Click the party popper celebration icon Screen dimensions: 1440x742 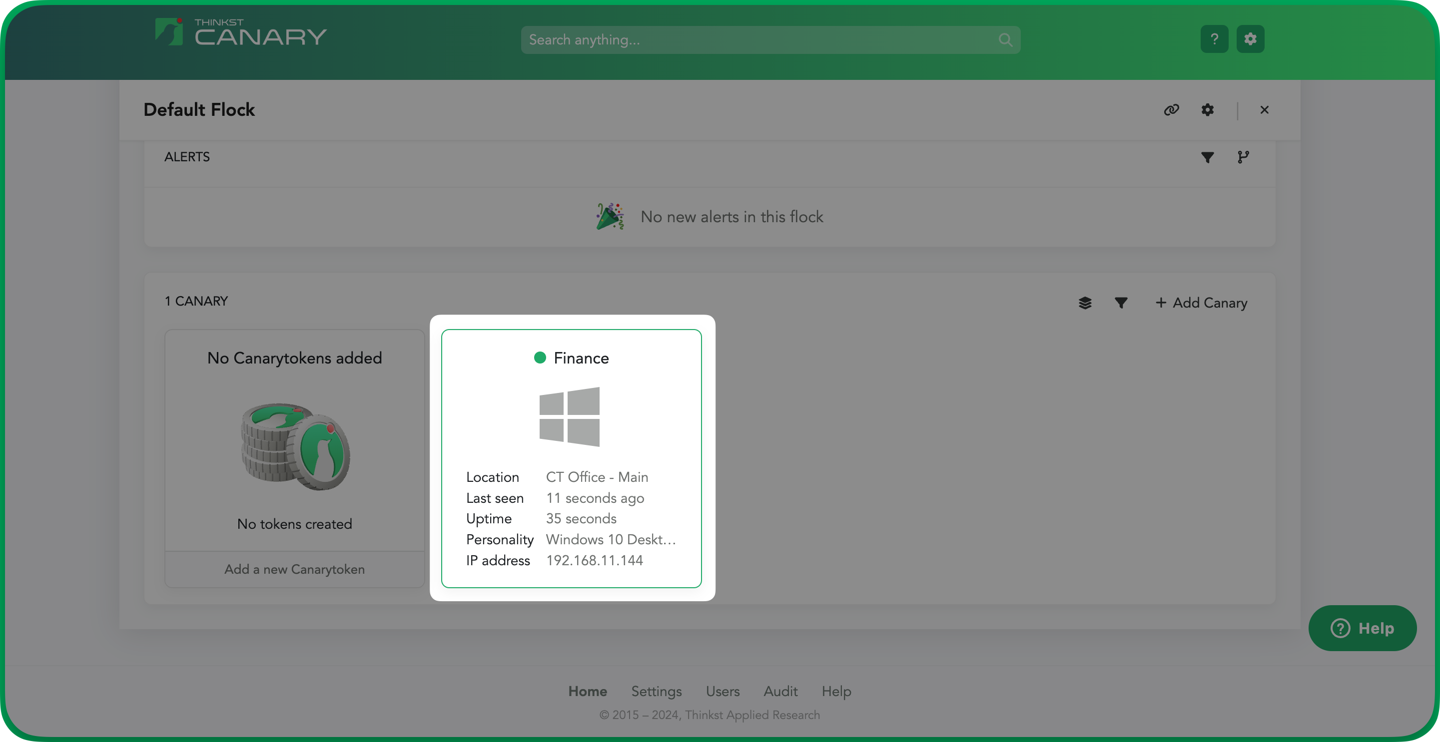[x=610, y=217]
